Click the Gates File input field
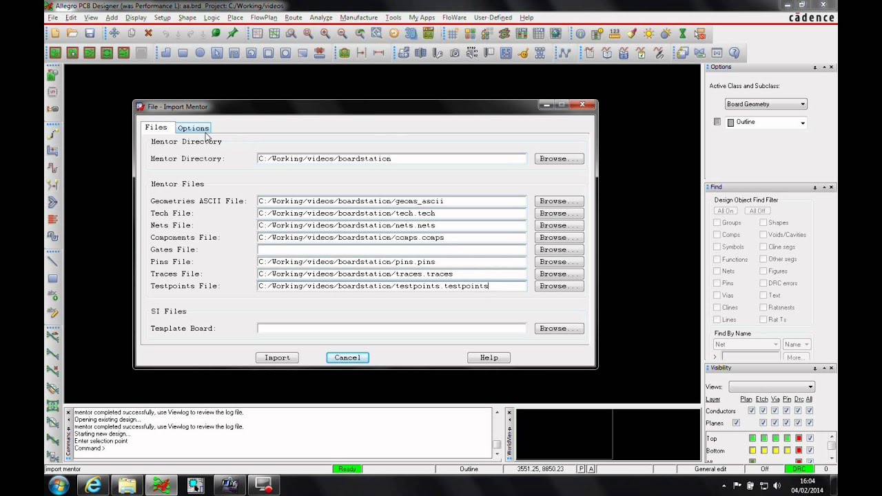 tap(391, 249)
